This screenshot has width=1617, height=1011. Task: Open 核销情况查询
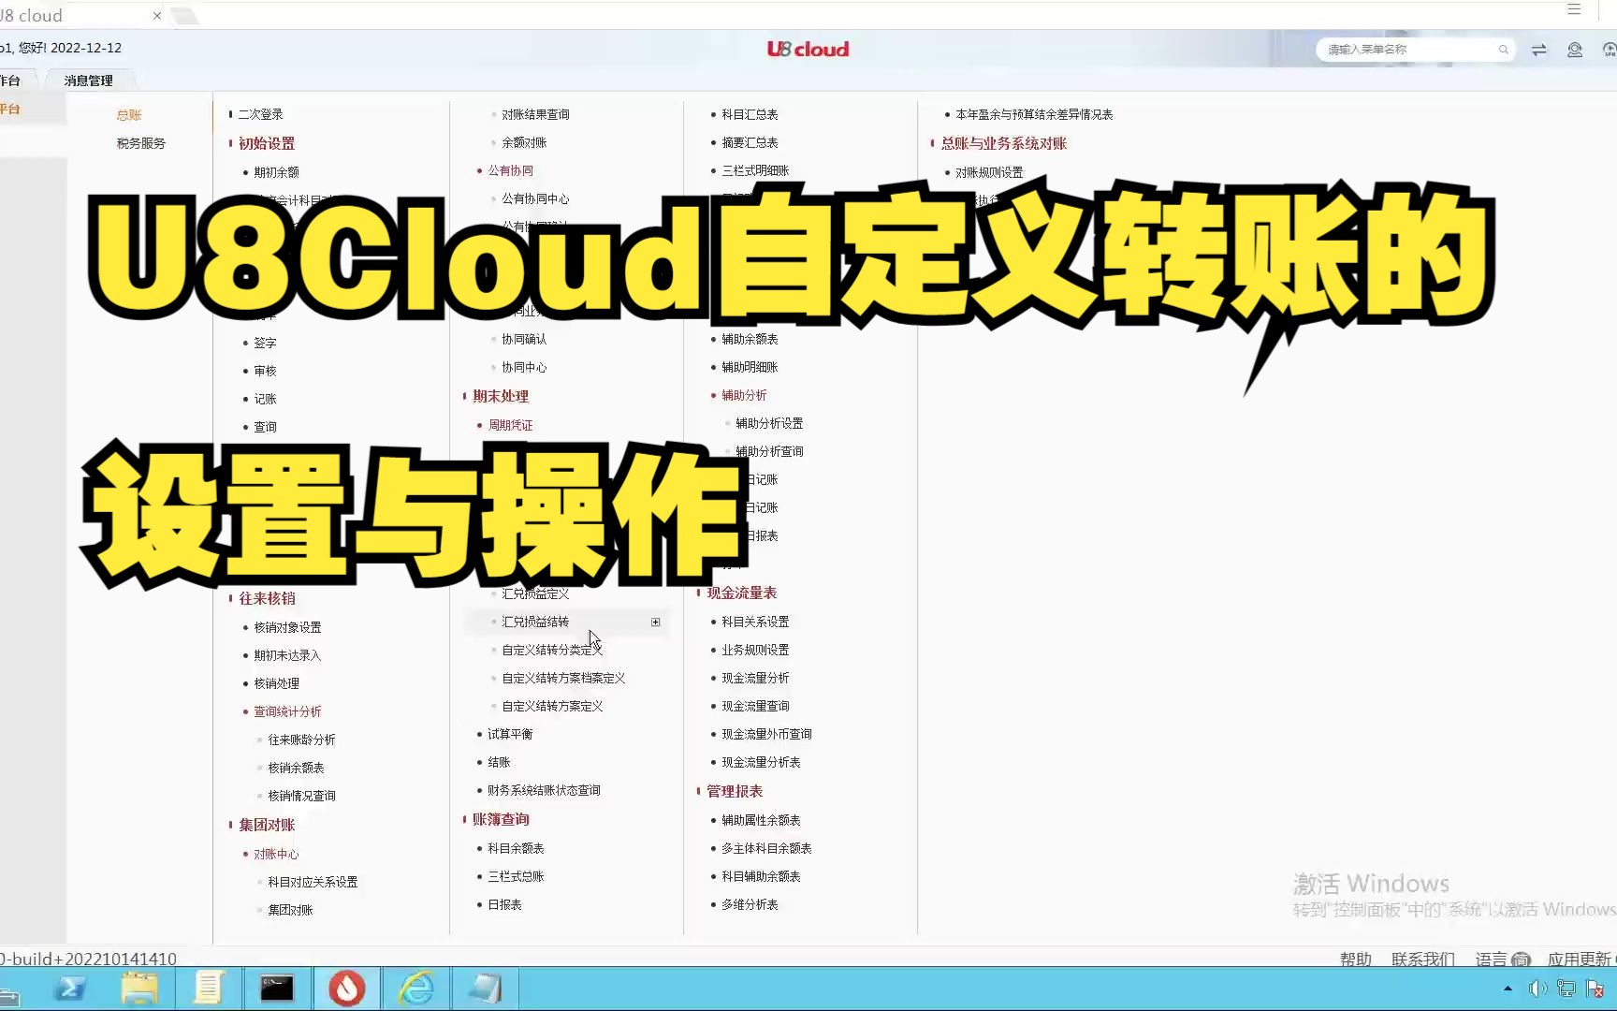pos(301,796)
